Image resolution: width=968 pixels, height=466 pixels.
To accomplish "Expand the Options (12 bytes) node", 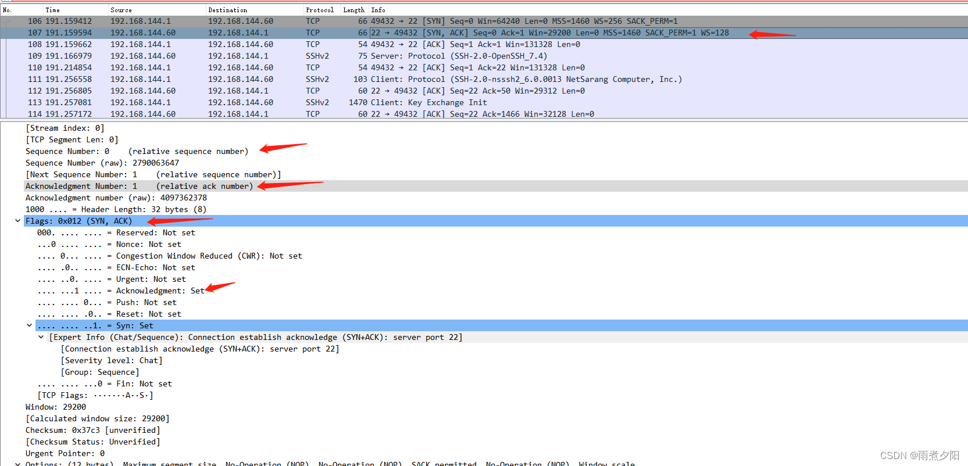I will pos(17,464).
